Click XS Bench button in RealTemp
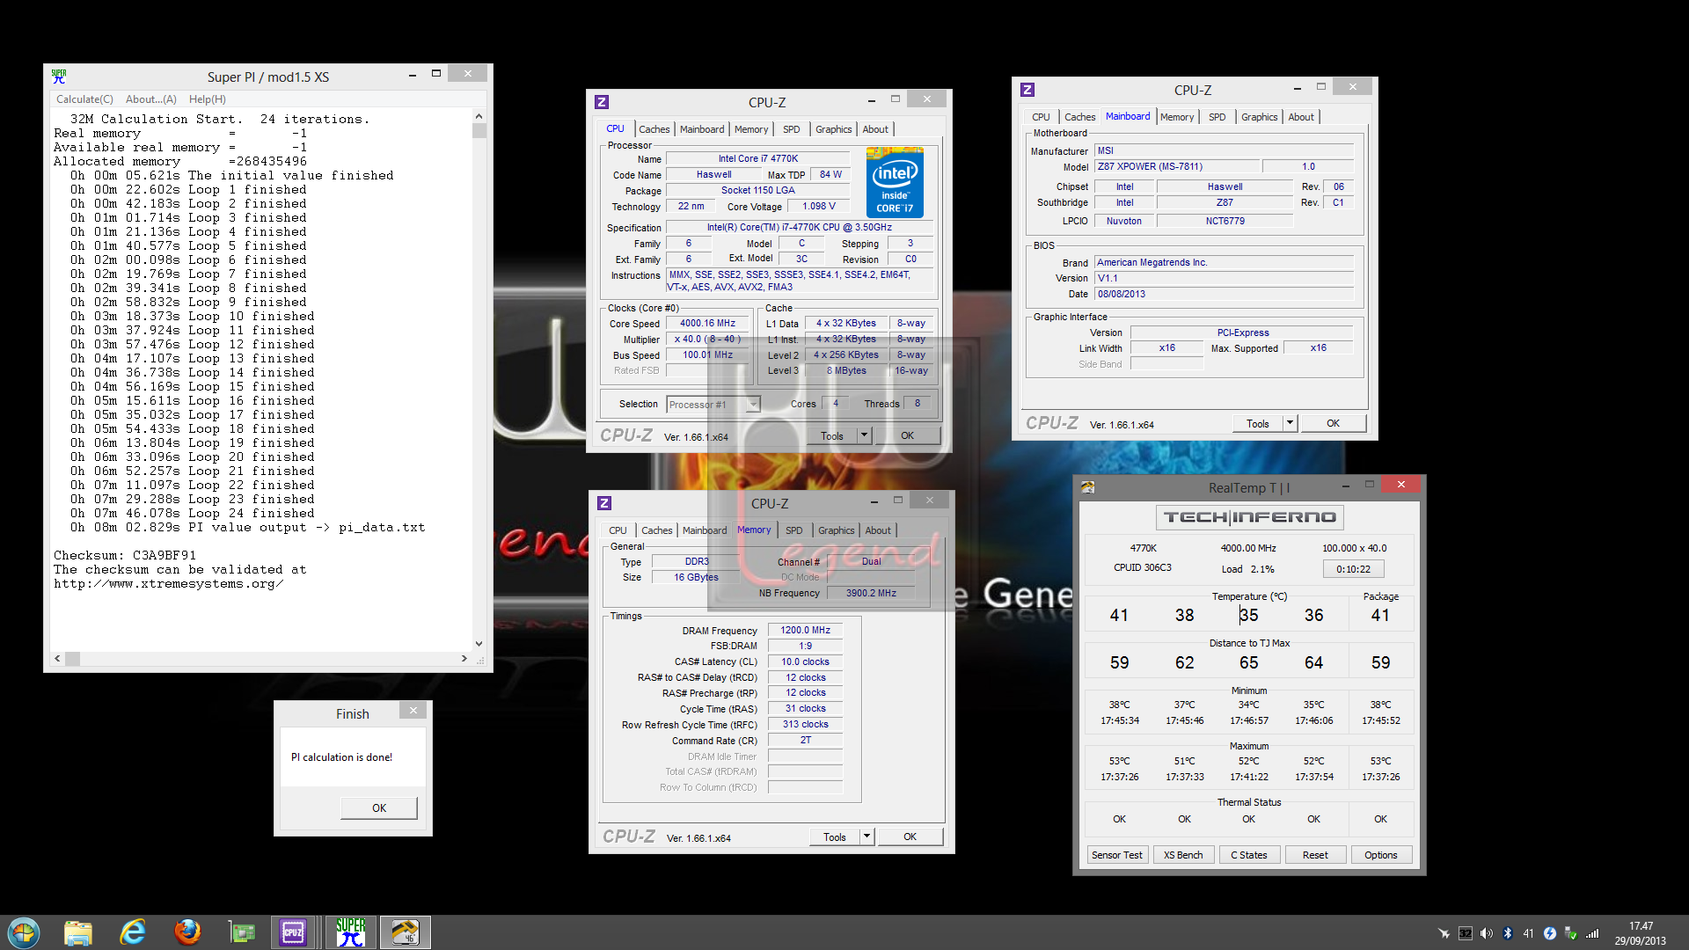The height and width of the screenshot is (950, 1689). click(1183, 855)
